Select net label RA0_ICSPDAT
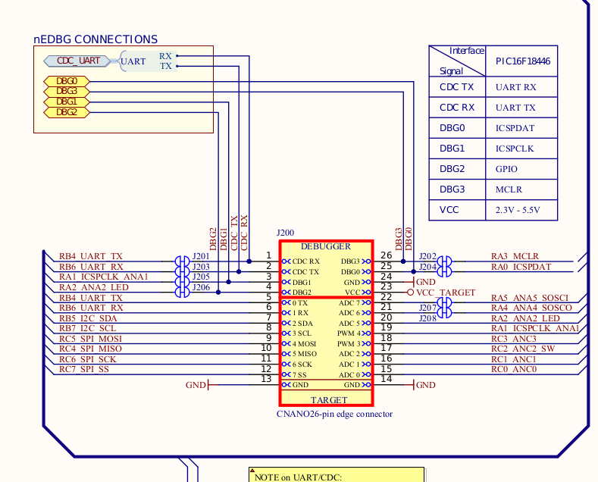Image resolution: width=598 pixels, height=482 pixels. point(521,267)
